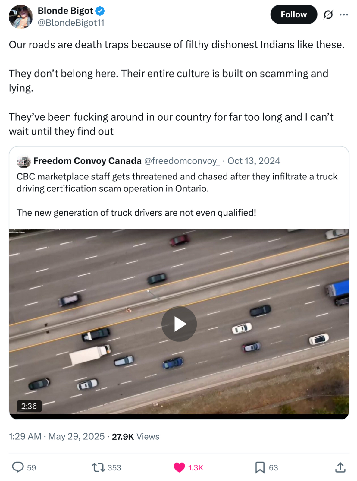Click the Blonde Bigot display name
The height and width of the screenshot is (481, 357).
[65, 11]
